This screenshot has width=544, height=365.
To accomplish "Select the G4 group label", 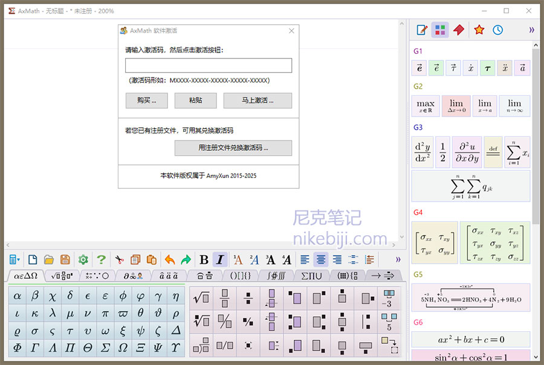I will tap(418, 212).
